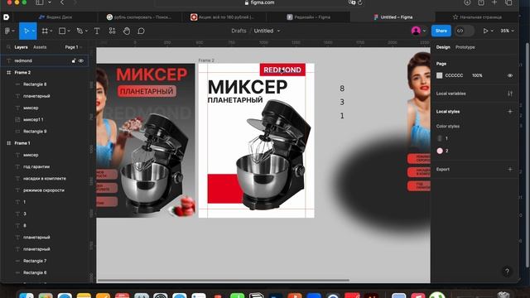
Task: Select the REDMOND text on canvas
Action: click(282, 70)
